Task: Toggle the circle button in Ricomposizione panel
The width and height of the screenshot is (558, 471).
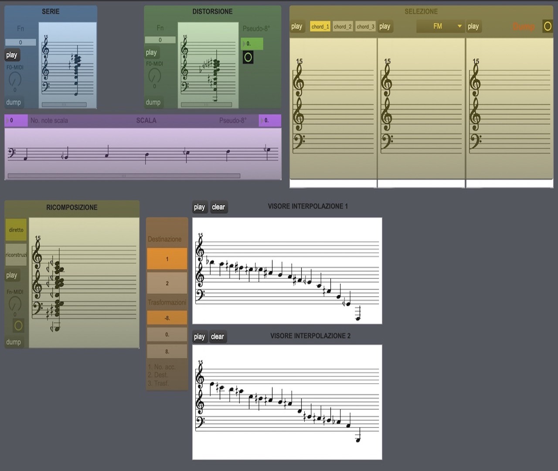Action: coord(18,325)
